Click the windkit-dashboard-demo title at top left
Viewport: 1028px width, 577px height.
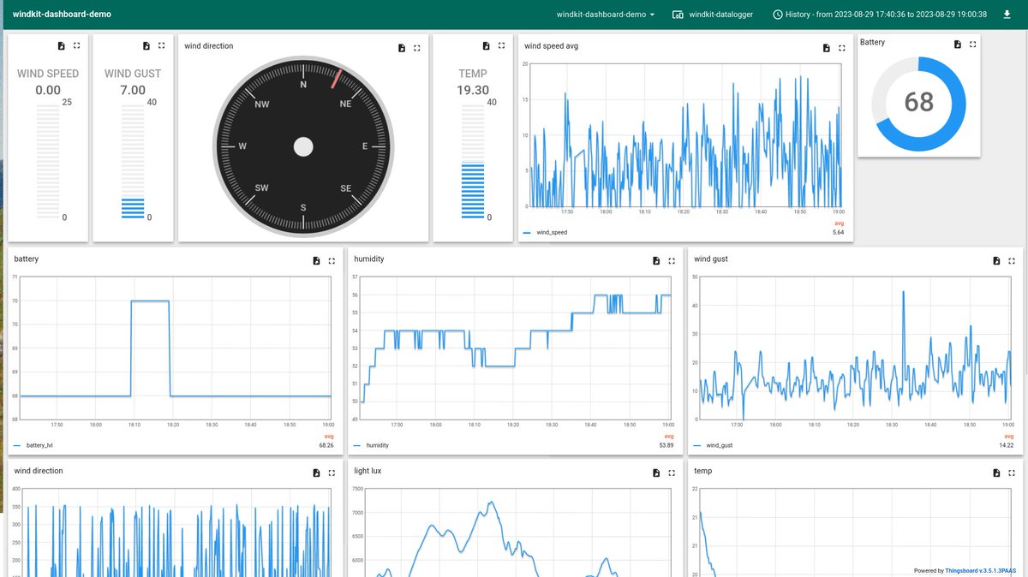click(x=62, y=15)
